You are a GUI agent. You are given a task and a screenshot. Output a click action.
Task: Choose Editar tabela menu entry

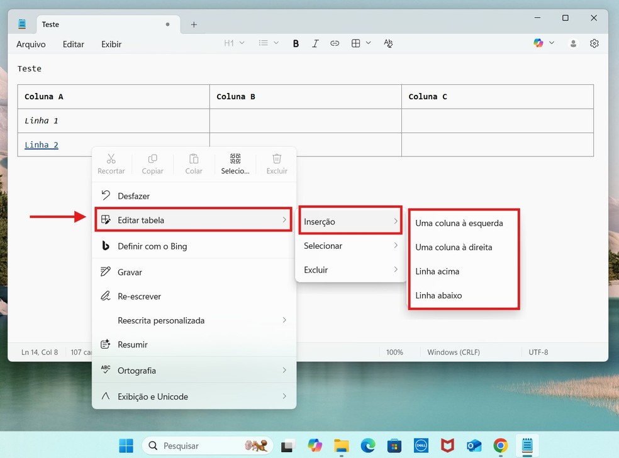tap(194, 220)
